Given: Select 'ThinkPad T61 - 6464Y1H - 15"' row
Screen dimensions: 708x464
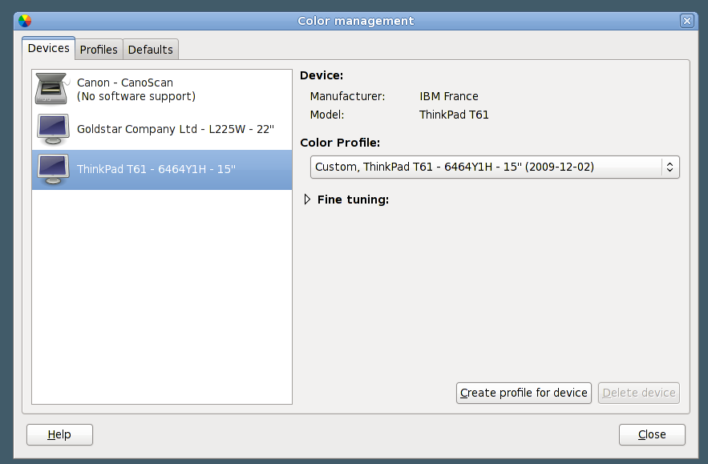Looking at the screenshot, I should 162,170.
